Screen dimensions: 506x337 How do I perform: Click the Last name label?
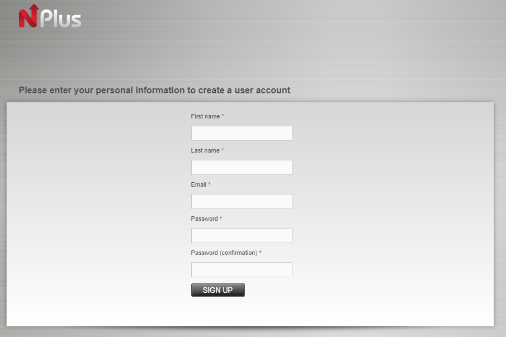(x=205, y=150)
